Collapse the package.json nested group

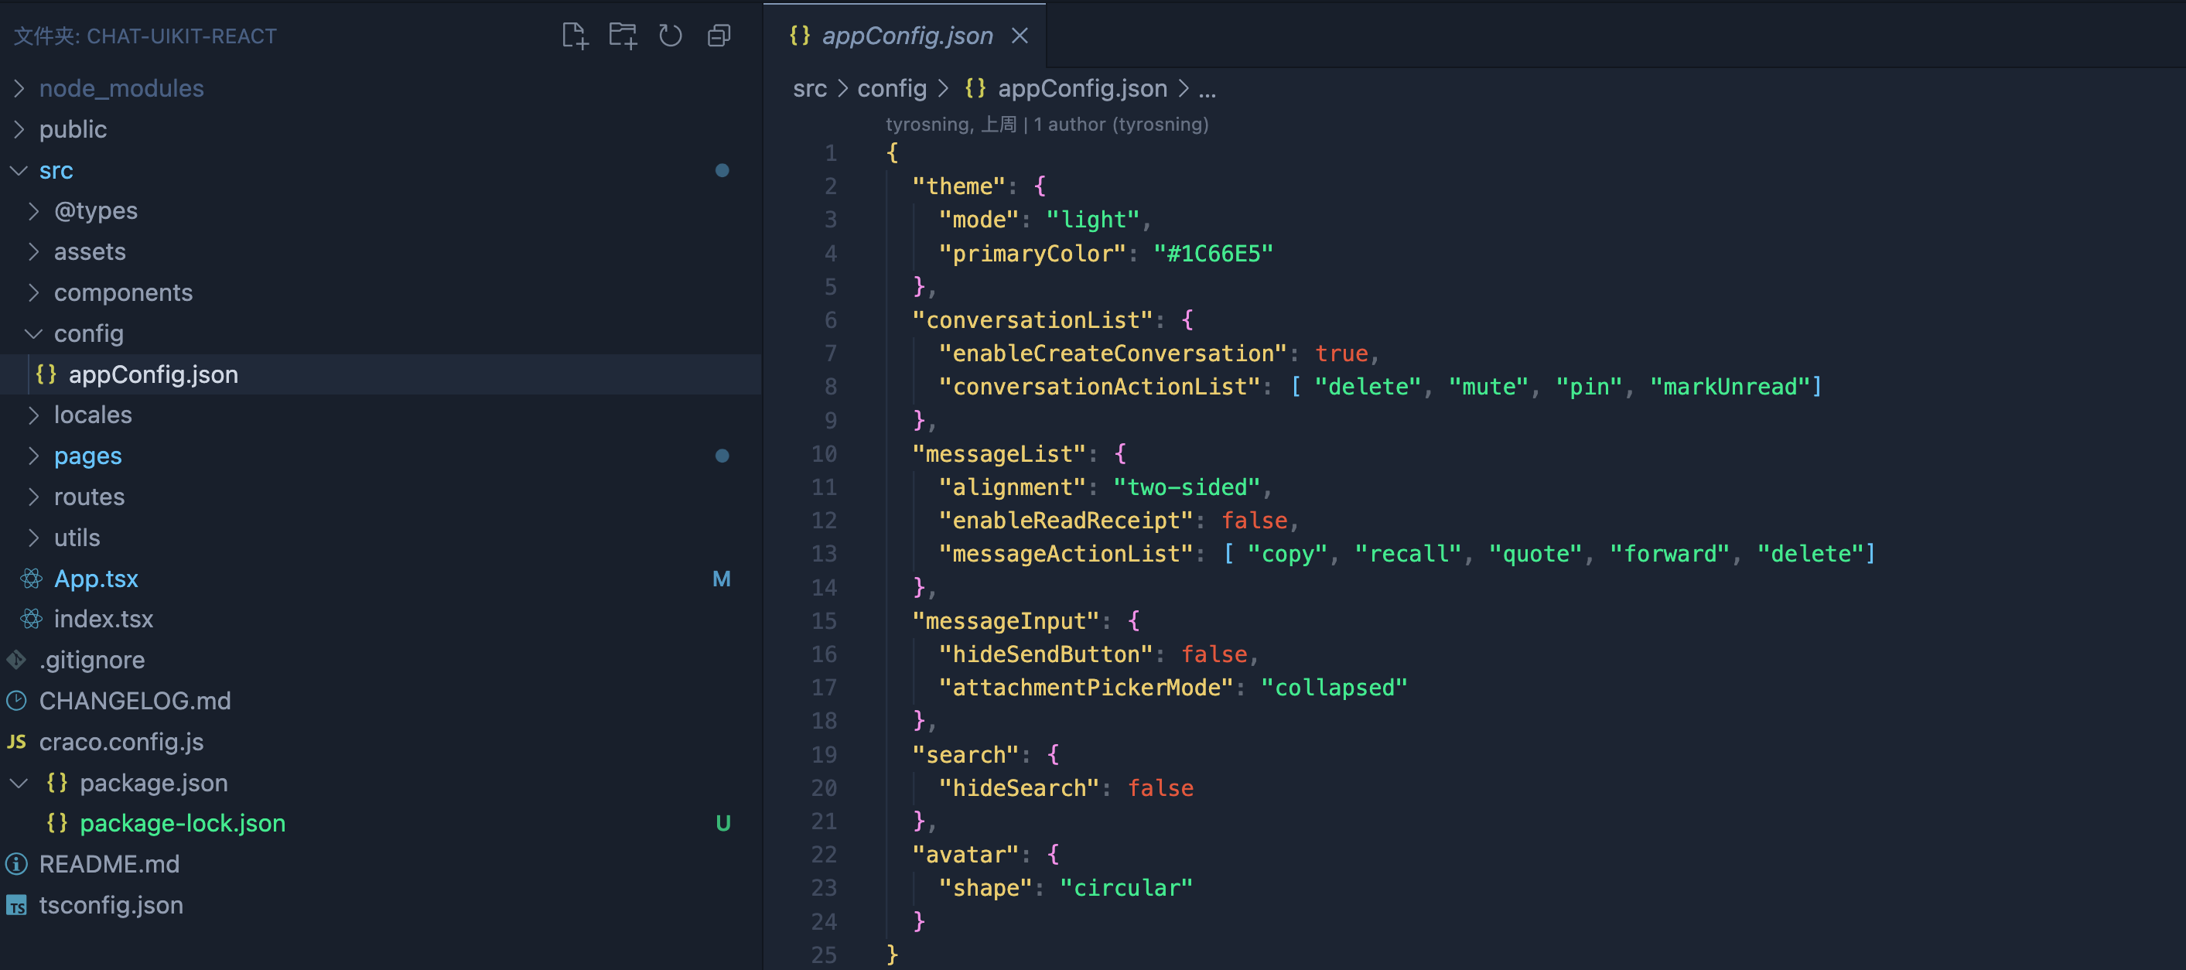coord(19,783)
